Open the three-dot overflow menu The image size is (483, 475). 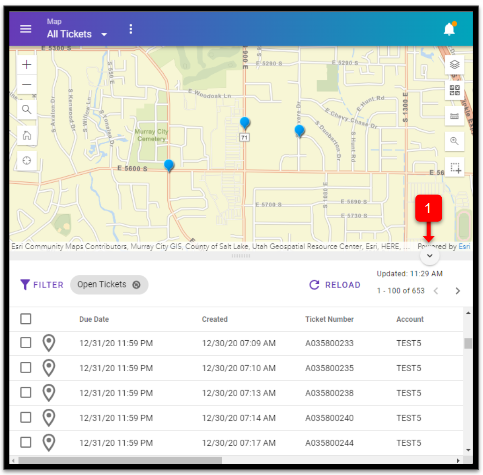[x=131, y=29]
